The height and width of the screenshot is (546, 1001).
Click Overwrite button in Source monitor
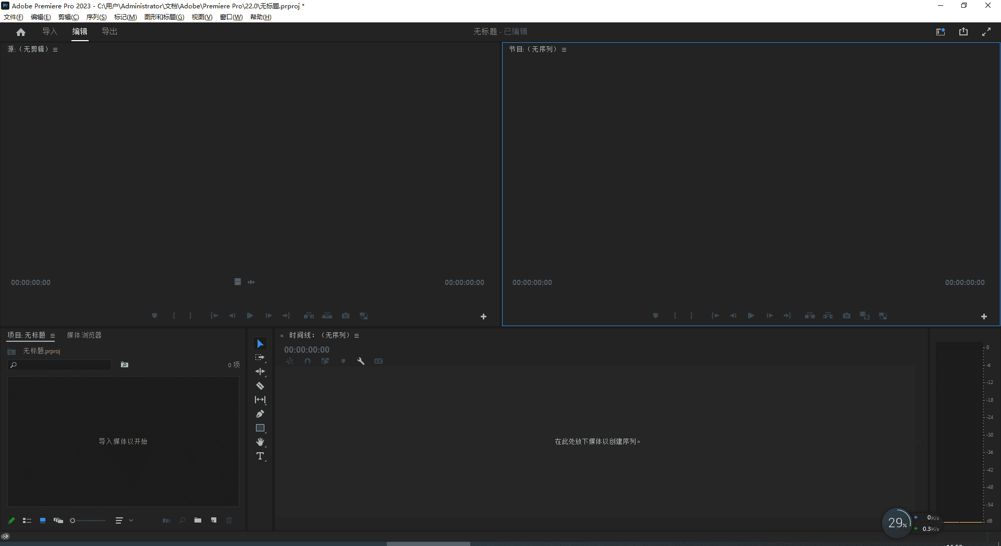coord(327,316)
